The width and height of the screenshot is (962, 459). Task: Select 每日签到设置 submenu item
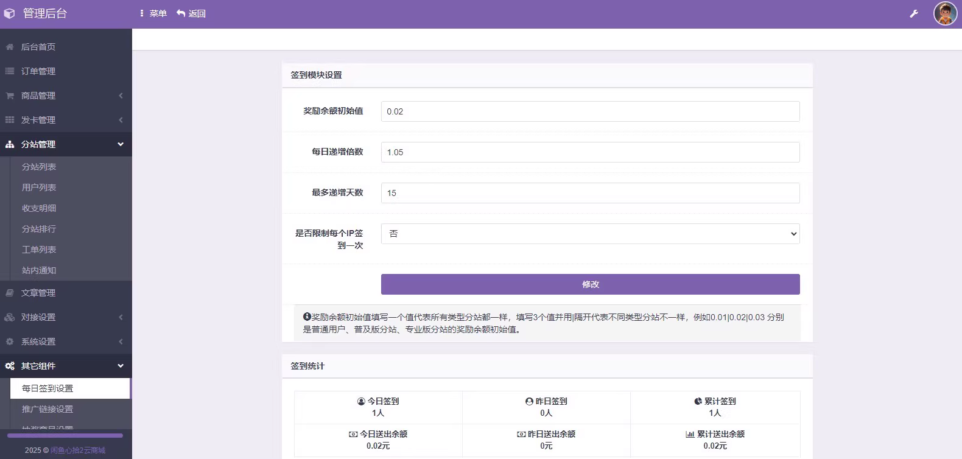71,388
